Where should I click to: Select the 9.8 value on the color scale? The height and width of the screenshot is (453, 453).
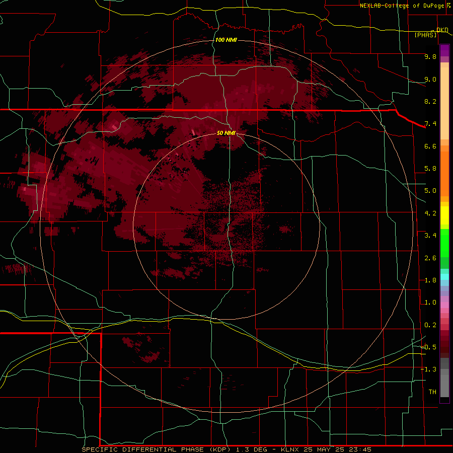(x=430, y=56)
